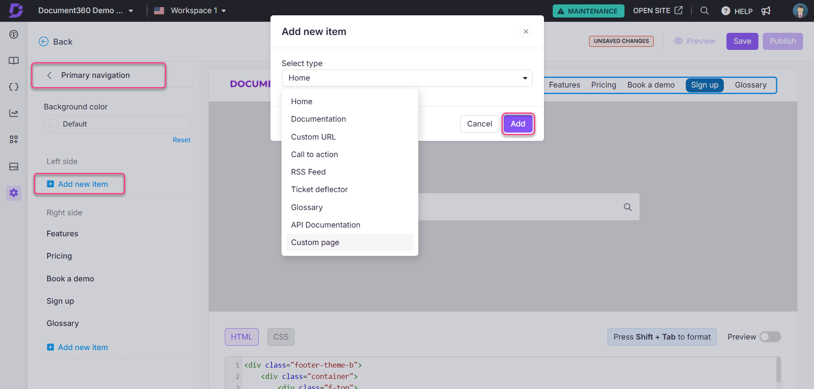
Task: Expand the Workspace 1 dropdown
Action: pyautogui.click(x=224, y=11)
